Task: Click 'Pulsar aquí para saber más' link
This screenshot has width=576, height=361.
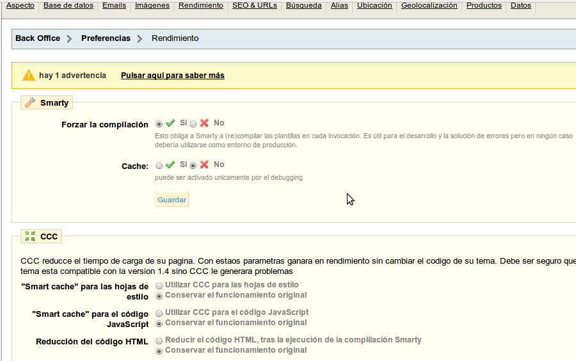Action: [172, 76]
